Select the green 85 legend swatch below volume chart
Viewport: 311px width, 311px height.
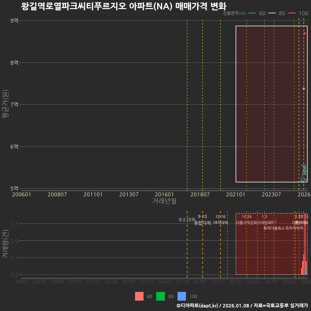pyautogui.click(x=161, y=296)
